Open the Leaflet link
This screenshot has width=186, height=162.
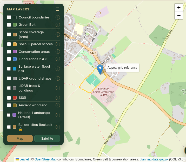click(x=24, y=159)
